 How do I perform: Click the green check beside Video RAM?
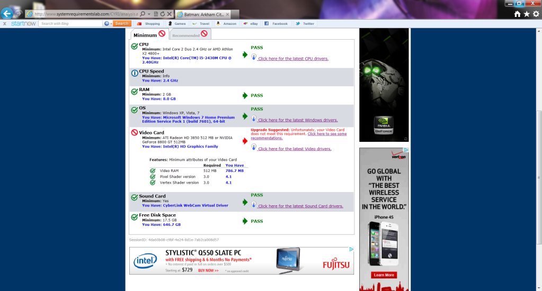pos(153,171)
